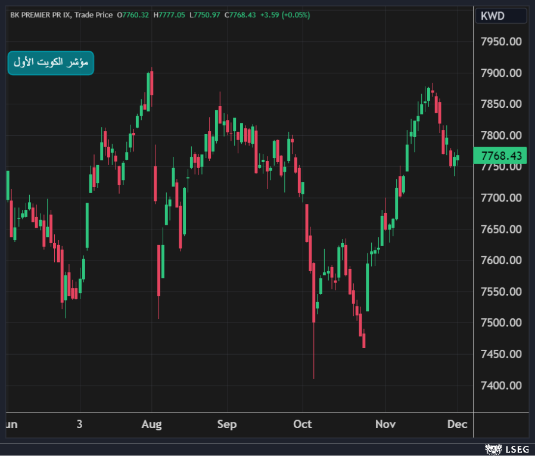Click the Sep marker on time axis
The image size is (535, 456).
click(227, 424)
